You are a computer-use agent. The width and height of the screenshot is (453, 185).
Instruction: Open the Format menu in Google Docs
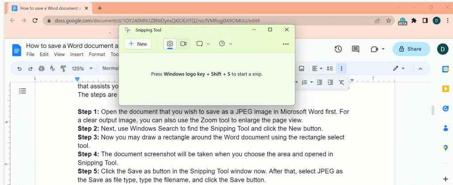pos(97,54)
